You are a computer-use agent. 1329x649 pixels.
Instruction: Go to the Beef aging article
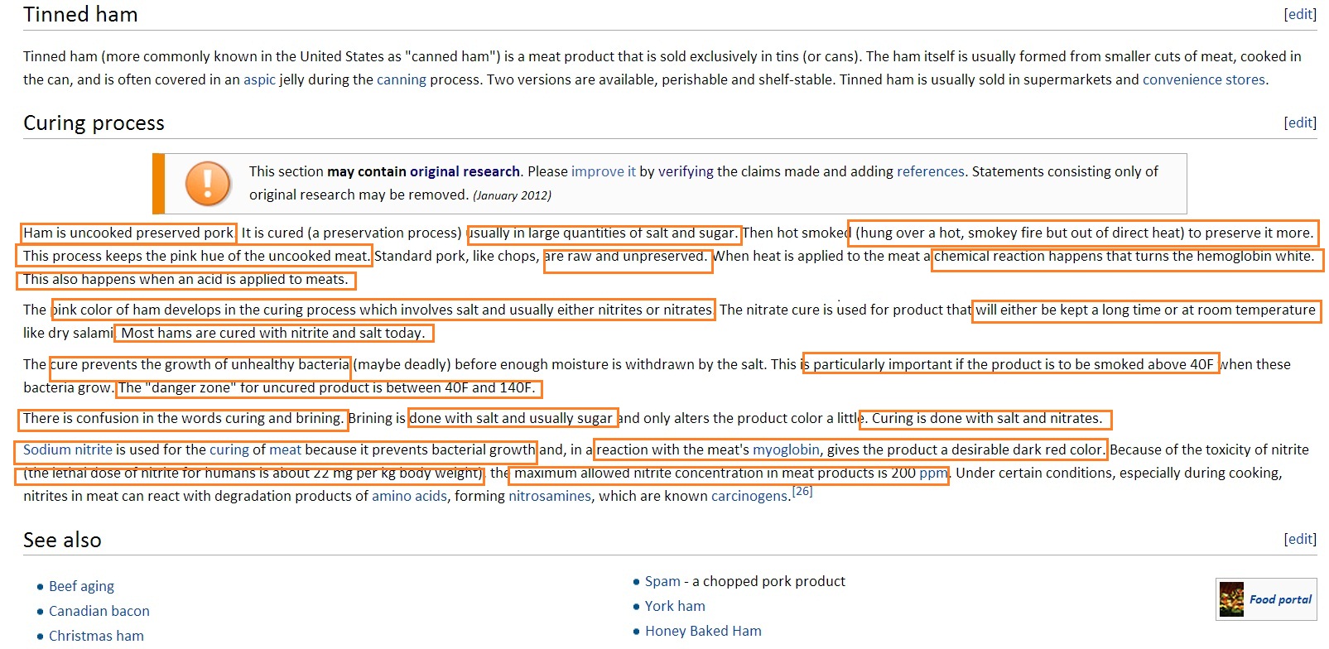pyautogui.click(x=81, y=586)
